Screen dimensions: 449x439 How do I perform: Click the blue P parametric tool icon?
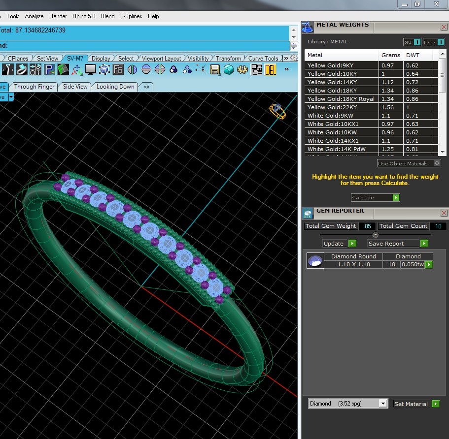[x=49, y=69]
